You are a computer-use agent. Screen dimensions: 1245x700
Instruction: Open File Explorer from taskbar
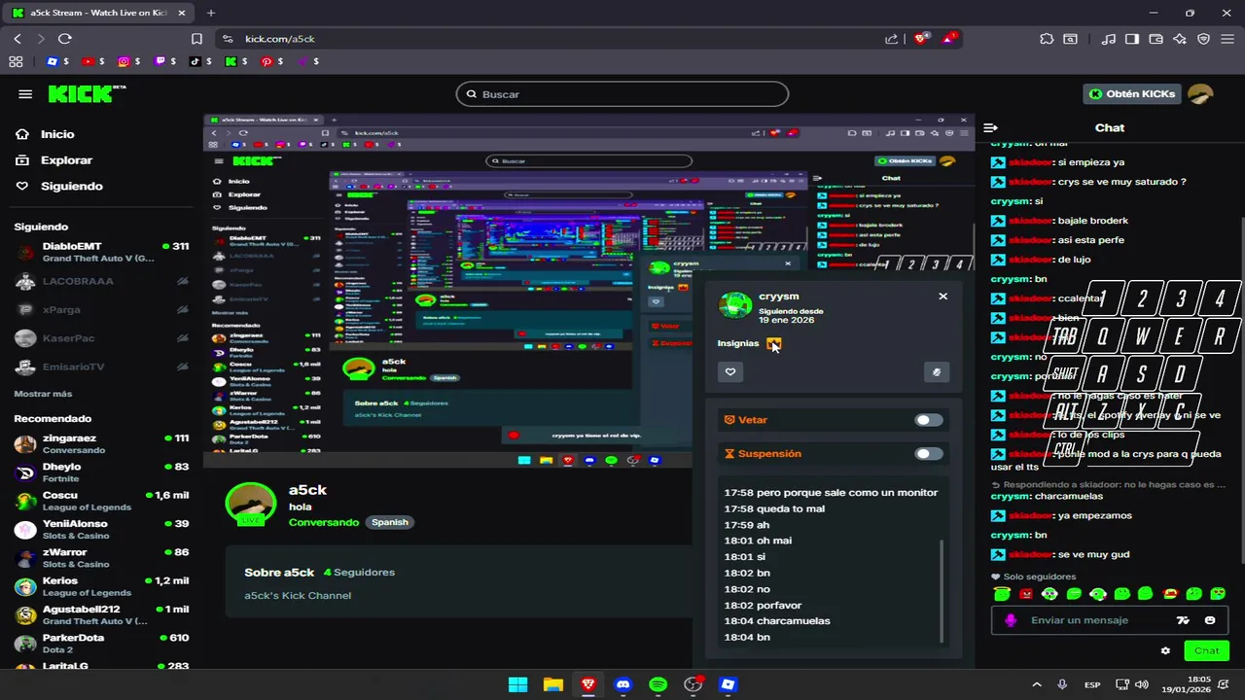(x=553, y=684)
